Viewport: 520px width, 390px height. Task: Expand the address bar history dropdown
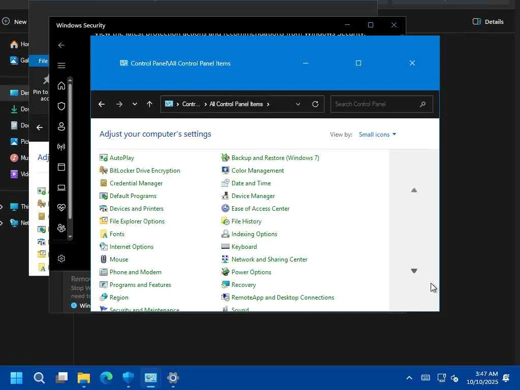pyautogui.click(x=298, y=104)
